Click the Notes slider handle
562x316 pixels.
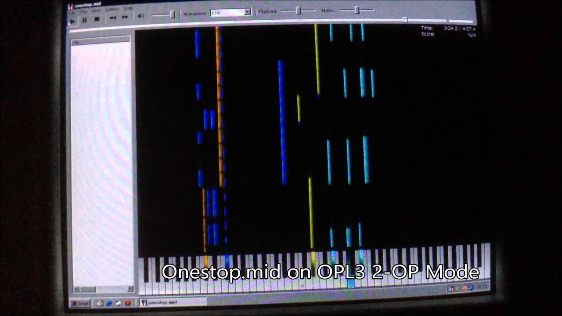coord(357,10)
